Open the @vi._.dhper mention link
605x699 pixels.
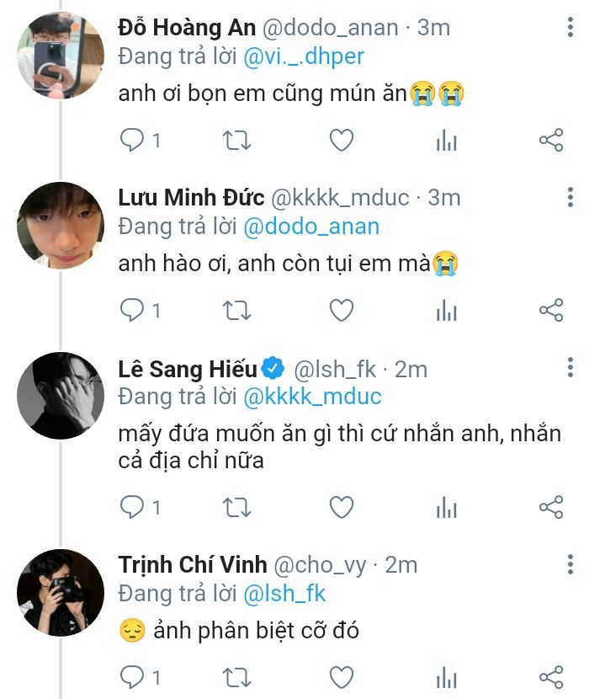pos(304,56)
